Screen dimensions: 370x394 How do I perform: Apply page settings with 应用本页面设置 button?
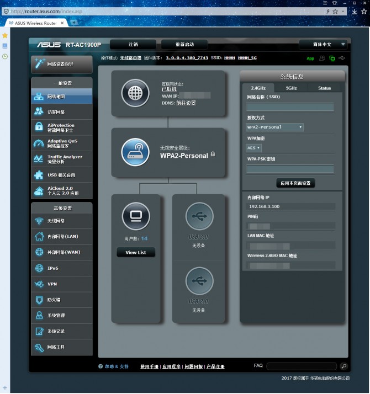[295, 183]
